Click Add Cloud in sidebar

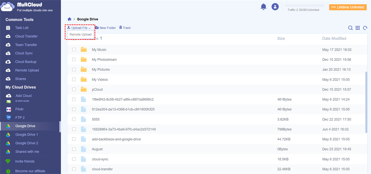[23, 96]
